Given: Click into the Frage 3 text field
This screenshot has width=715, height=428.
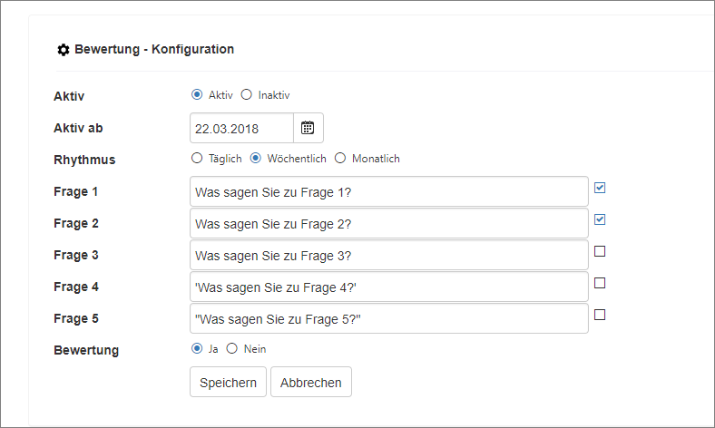Looking at the screenshot, I should click(x=389, y=255).
